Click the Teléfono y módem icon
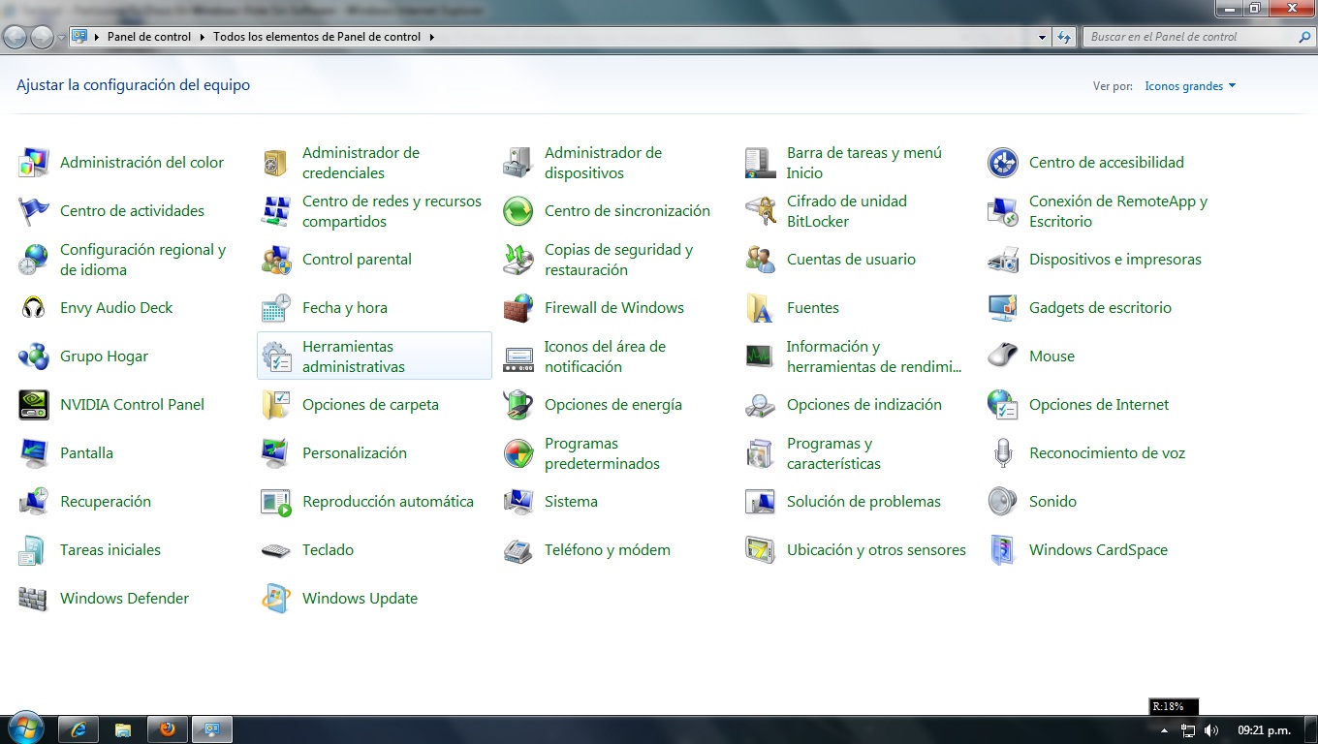The width and height of the screenshot is (1318, 744). click(518, 550)
